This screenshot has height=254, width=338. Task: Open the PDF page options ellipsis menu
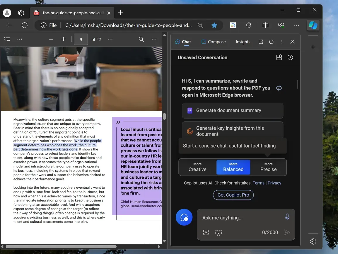(110, 39)
